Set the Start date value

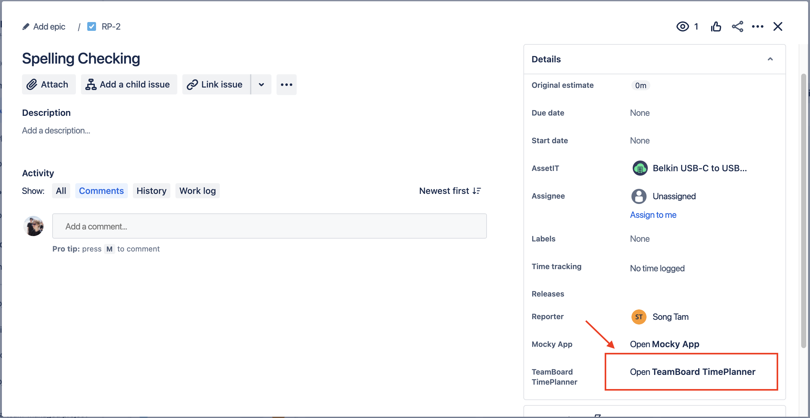click(x=640, y=140)
